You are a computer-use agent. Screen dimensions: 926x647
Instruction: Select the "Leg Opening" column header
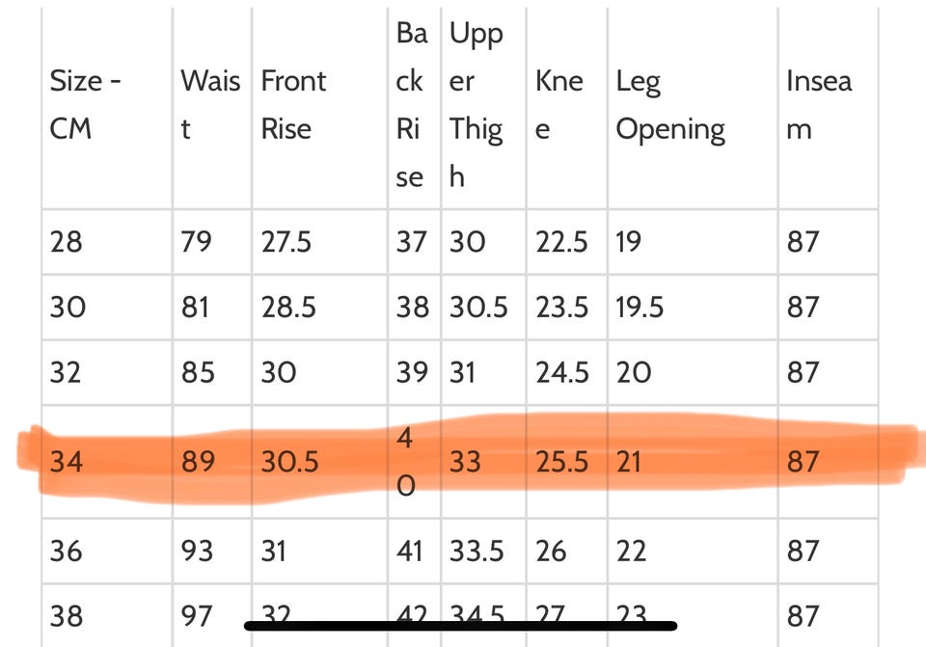[x=670, y=104]
